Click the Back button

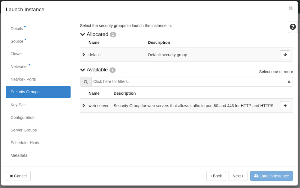[216, 176]
